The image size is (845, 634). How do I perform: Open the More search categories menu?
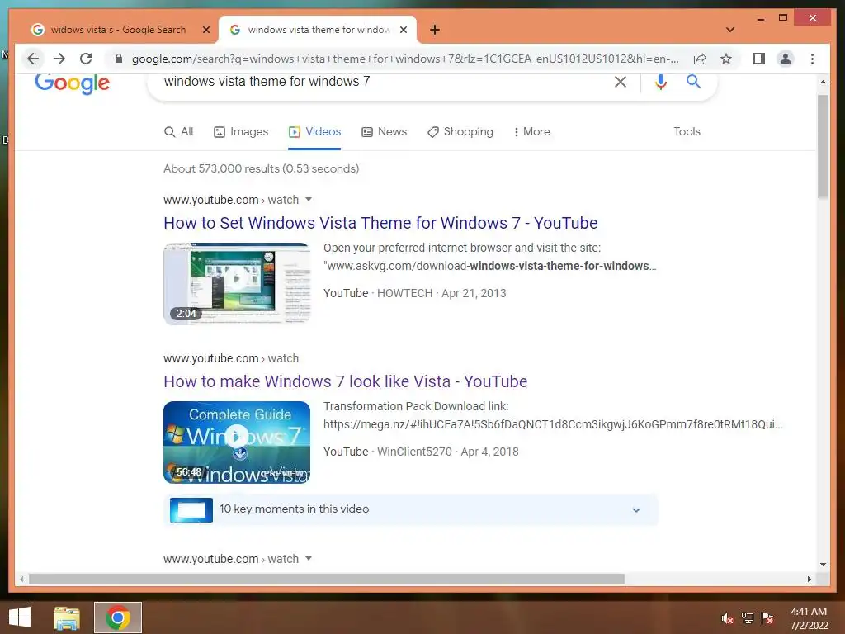pos(531,131)
